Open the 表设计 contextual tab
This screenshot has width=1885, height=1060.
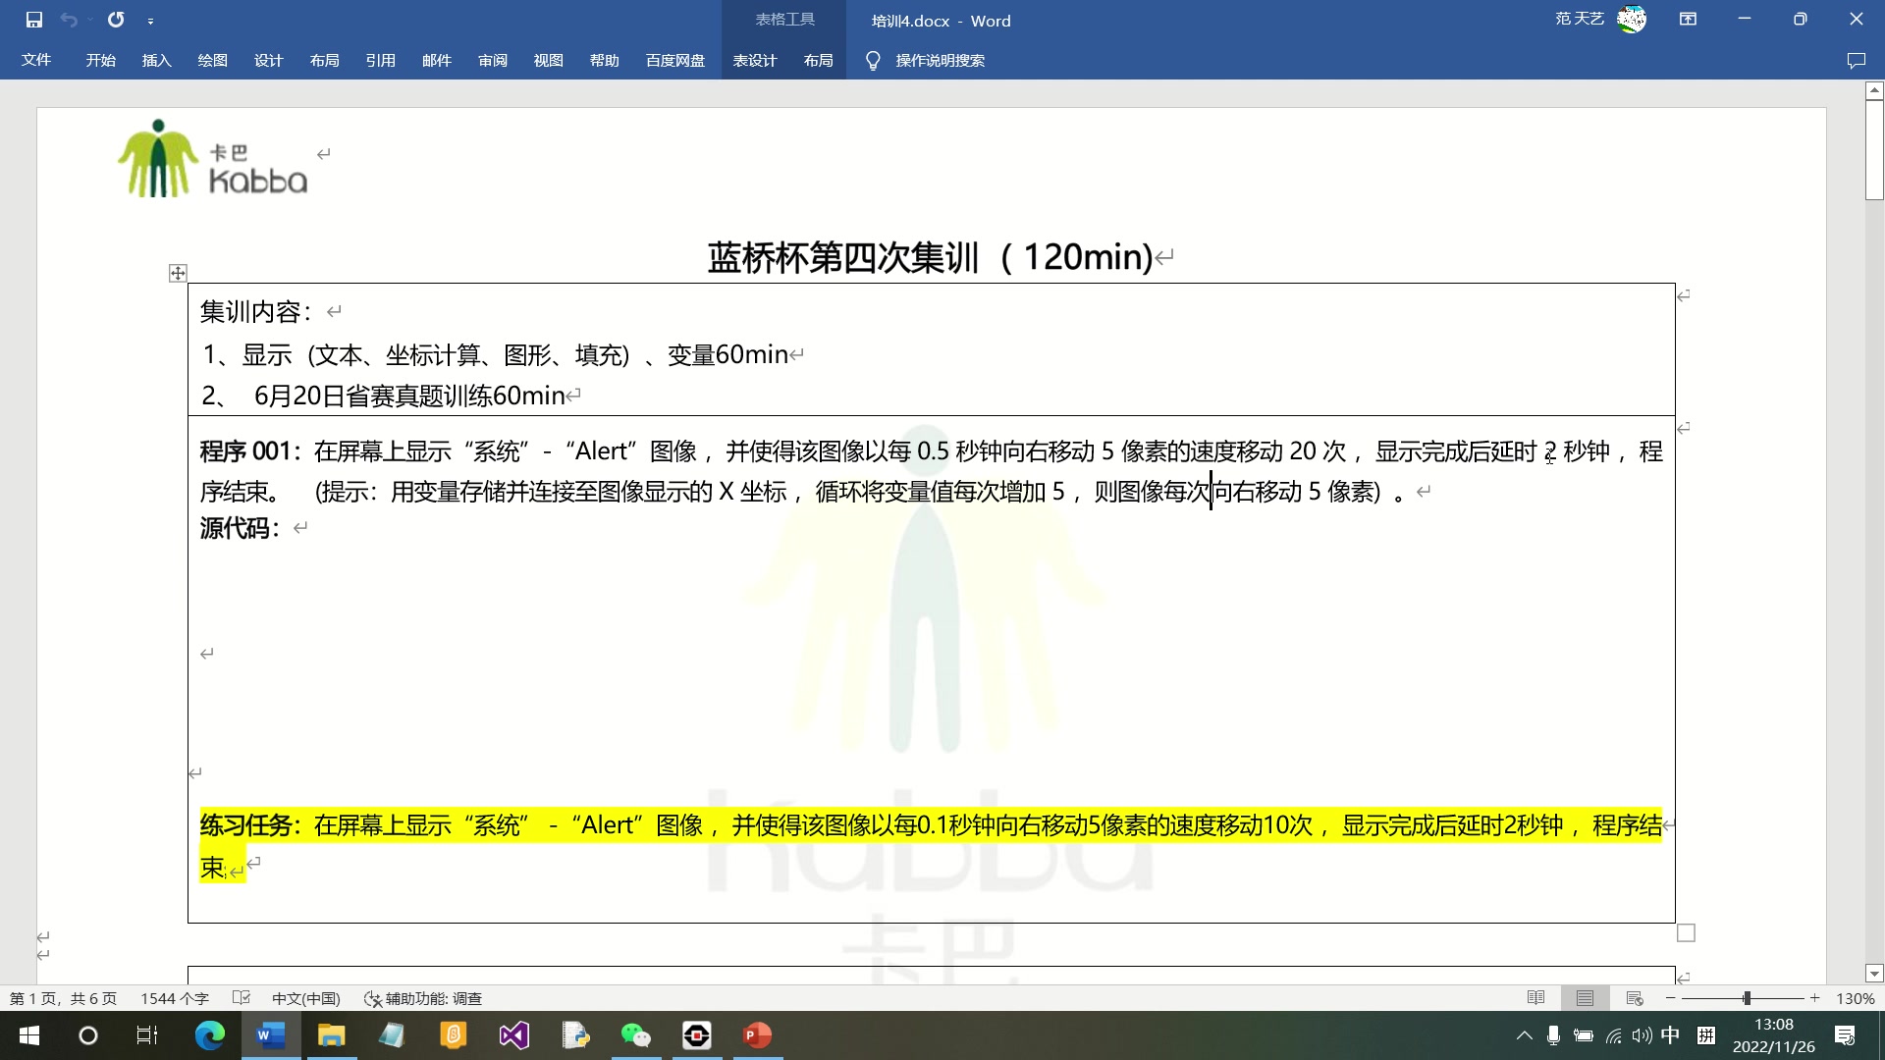click(x=756, y=60)
